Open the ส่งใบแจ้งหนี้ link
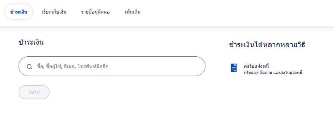The width and height of the screenshot is (334, 125). click(x=256, y=66)
